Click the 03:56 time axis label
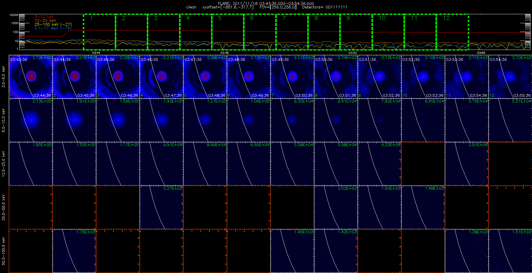 point(481,53)
